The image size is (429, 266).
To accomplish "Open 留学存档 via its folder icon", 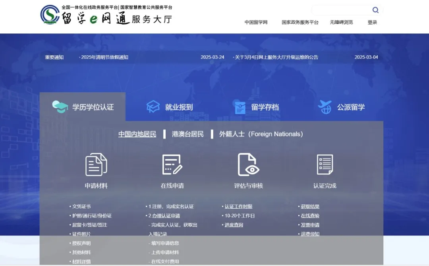I will click(240, 106).
